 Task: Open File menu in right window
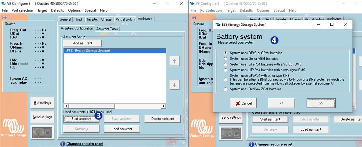(x=193, y=10)
